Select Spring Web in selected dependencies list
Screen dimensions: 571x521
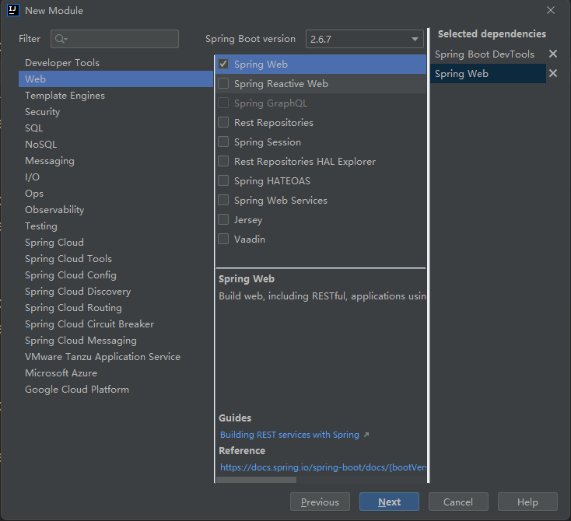[x=488, y=74]
